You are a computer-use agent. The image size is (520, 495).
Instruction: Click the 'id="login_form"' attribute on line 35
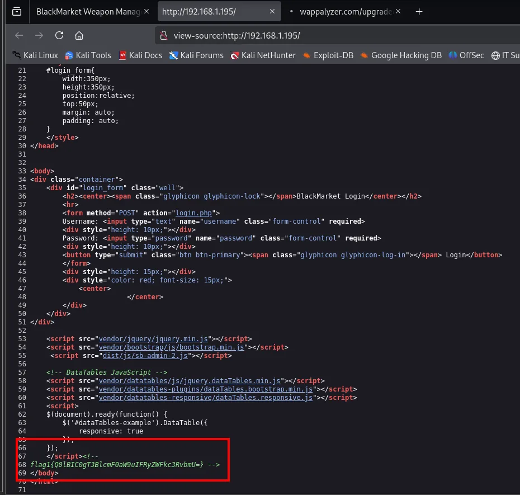(x=97, y=188)
